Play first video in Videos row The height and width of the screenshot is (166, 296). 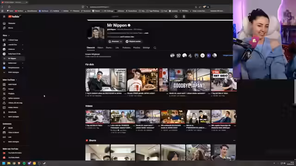[x=98, y=117]
